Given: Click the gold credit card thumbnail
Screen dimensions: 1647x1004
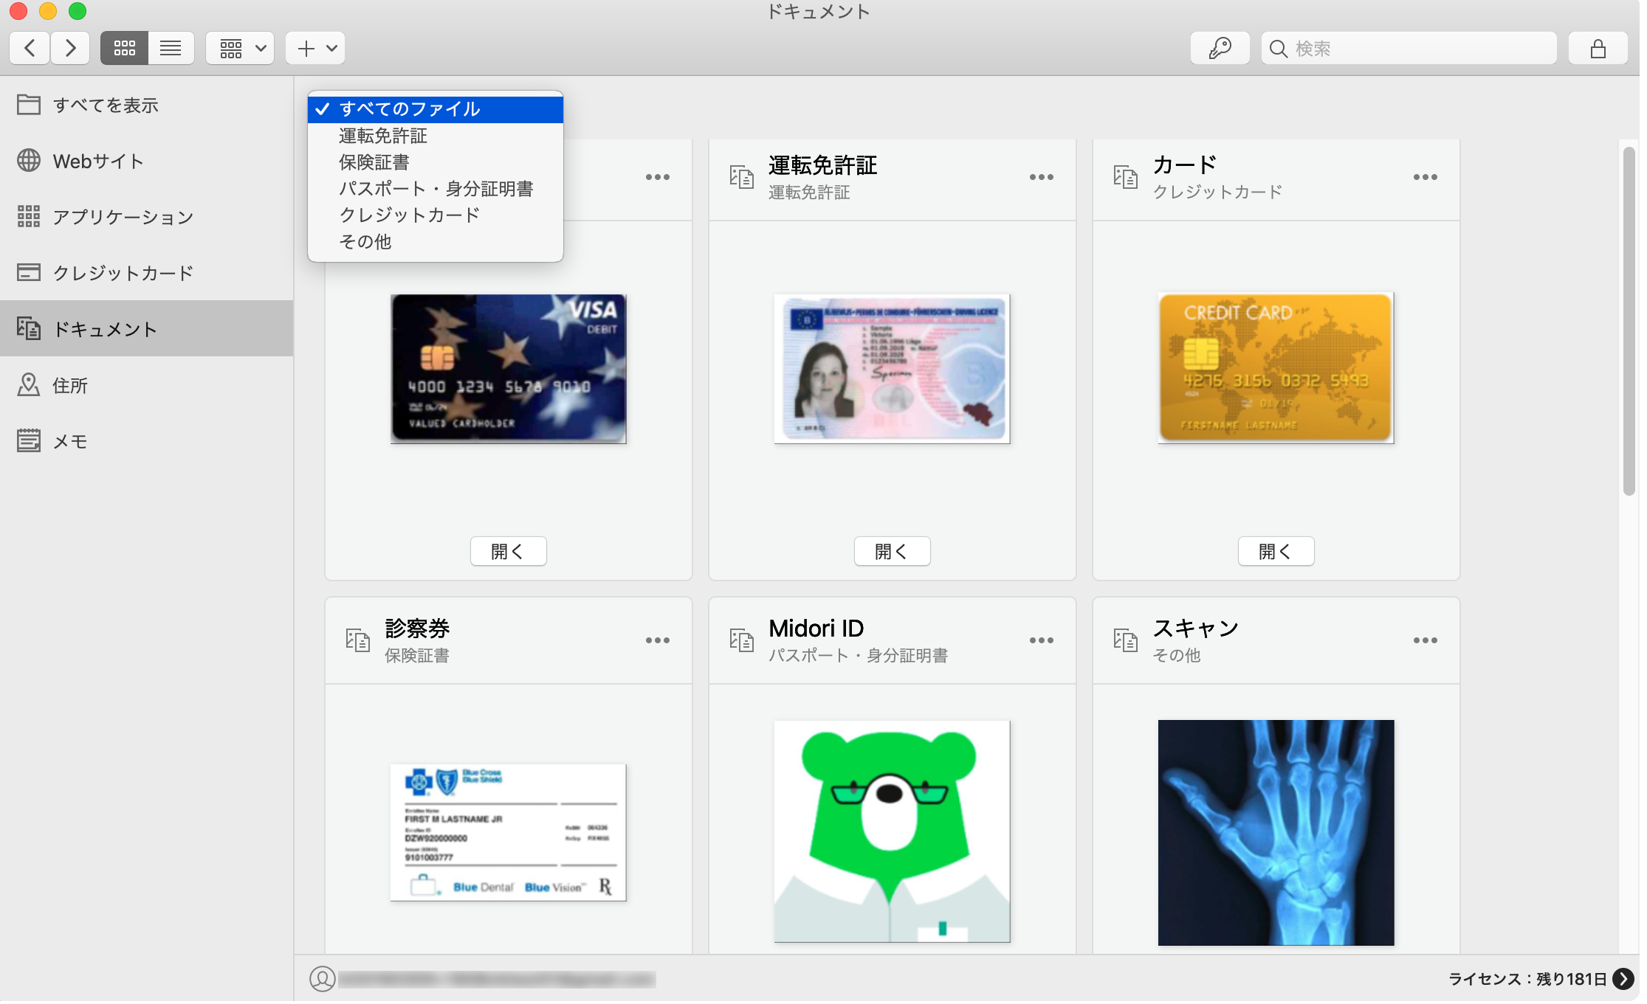Looking at the screenshot, I should [x=1276, y=367].
